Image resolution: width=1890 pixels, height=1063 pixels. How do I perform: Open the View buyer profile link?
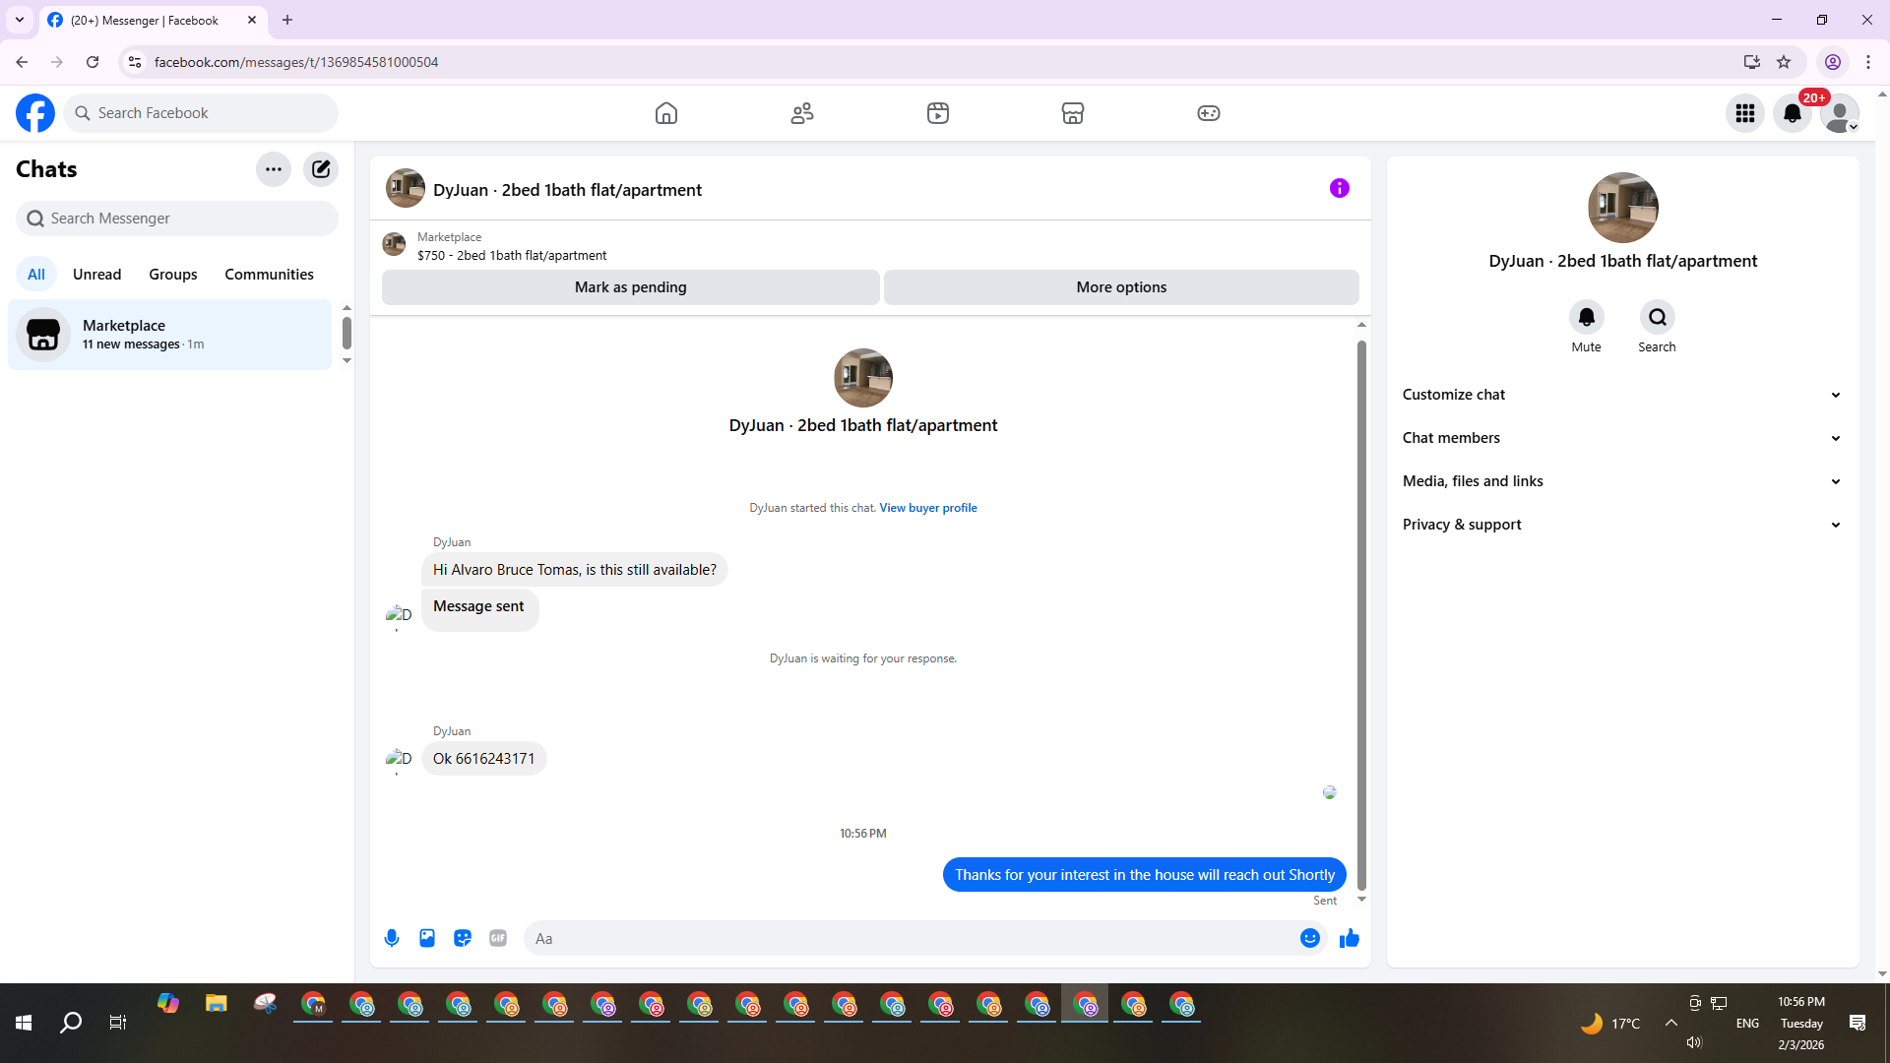(927, 508)
